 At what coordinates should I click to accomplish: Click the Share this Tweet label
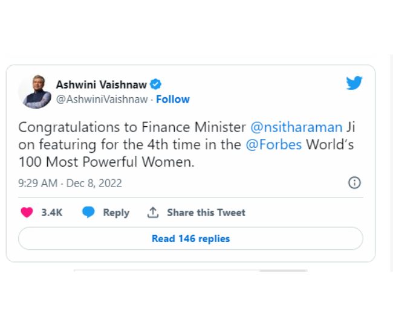pyautogui.click(x=206, y=213)
